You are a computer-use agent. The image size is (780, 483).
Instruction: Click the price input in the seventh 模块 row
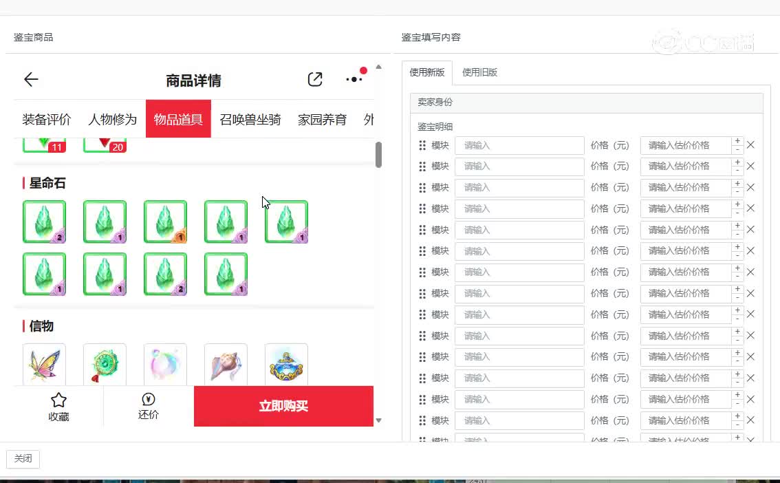pos(686,272)
